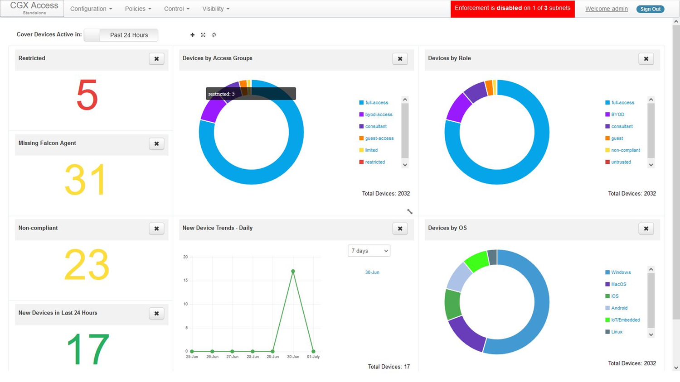
Task: Remove the Missing Falcon Agent widget
Action: (156, 143)
